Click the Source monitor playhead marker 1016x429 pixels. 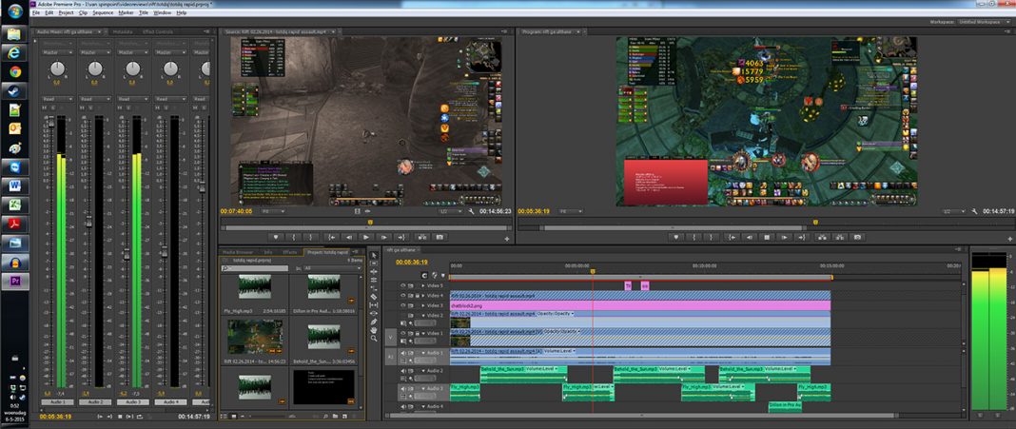tap(371, 223)
